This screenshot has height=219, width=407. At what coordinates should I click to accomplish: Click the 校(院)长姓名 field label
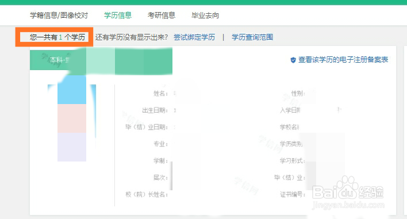tap(147, 194)
